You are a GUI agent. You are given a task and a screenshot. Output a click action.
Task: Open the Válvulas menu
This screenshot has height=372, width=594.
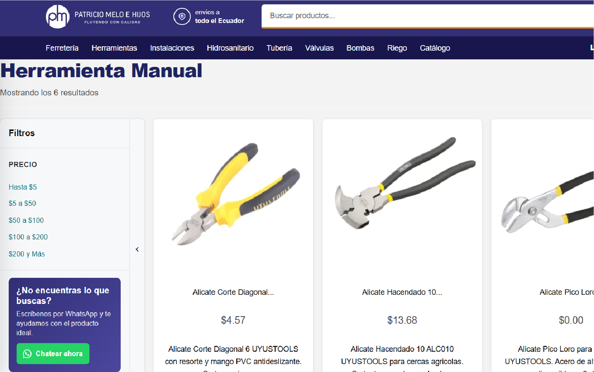tap(319, 48)
